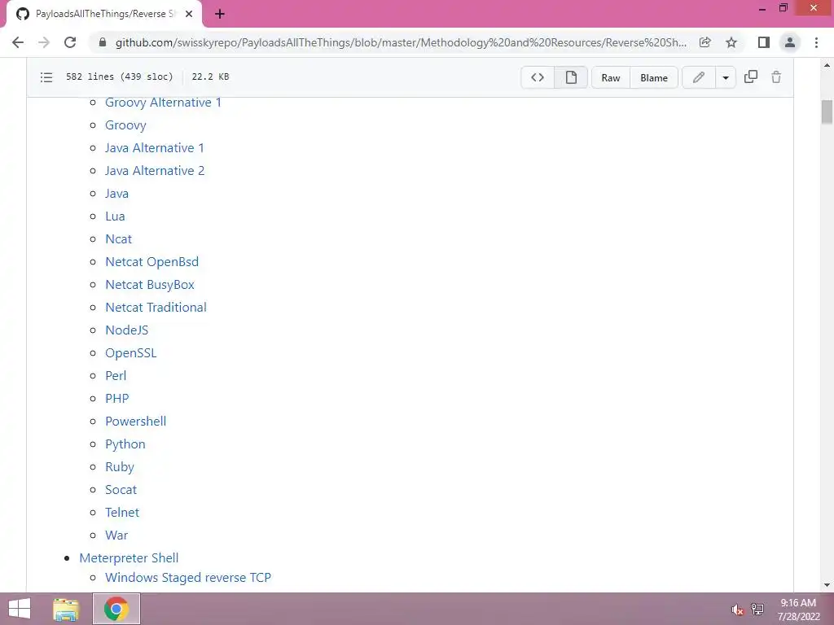Viewport: 834px width, 625px height.
Task: Jump to the NodeJS section
Action: coord(126,330)
